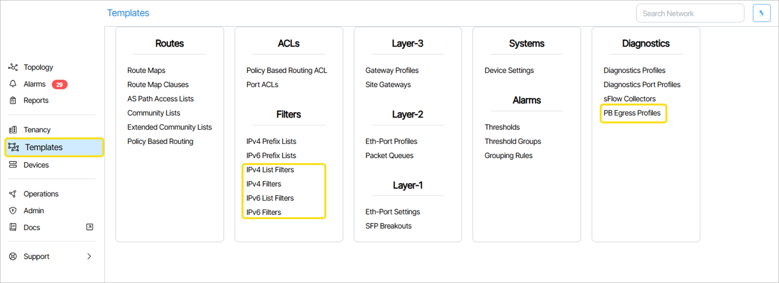Screen dimensions: 779x283
Task: Open the Support sidebar menu item
Action: tap(36, 256)
